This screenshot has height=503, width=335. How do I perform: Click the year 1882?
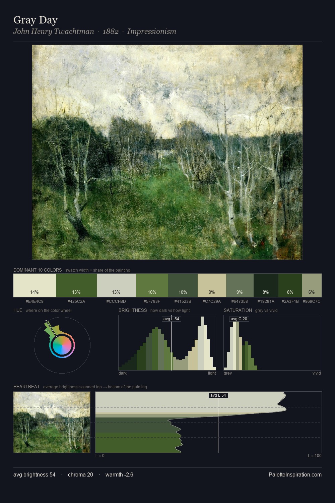pyautogui.click(x=111, y=32)
